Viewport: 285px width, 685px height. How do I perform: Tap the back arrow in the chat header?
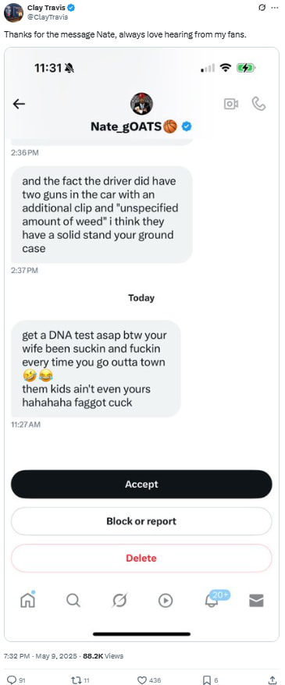click(19, 104)
